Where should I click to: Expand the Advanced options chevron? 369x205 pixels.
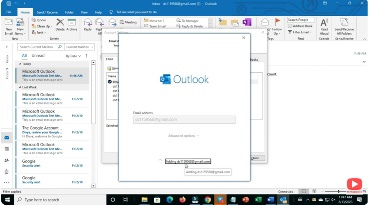(x=184, y=136)
